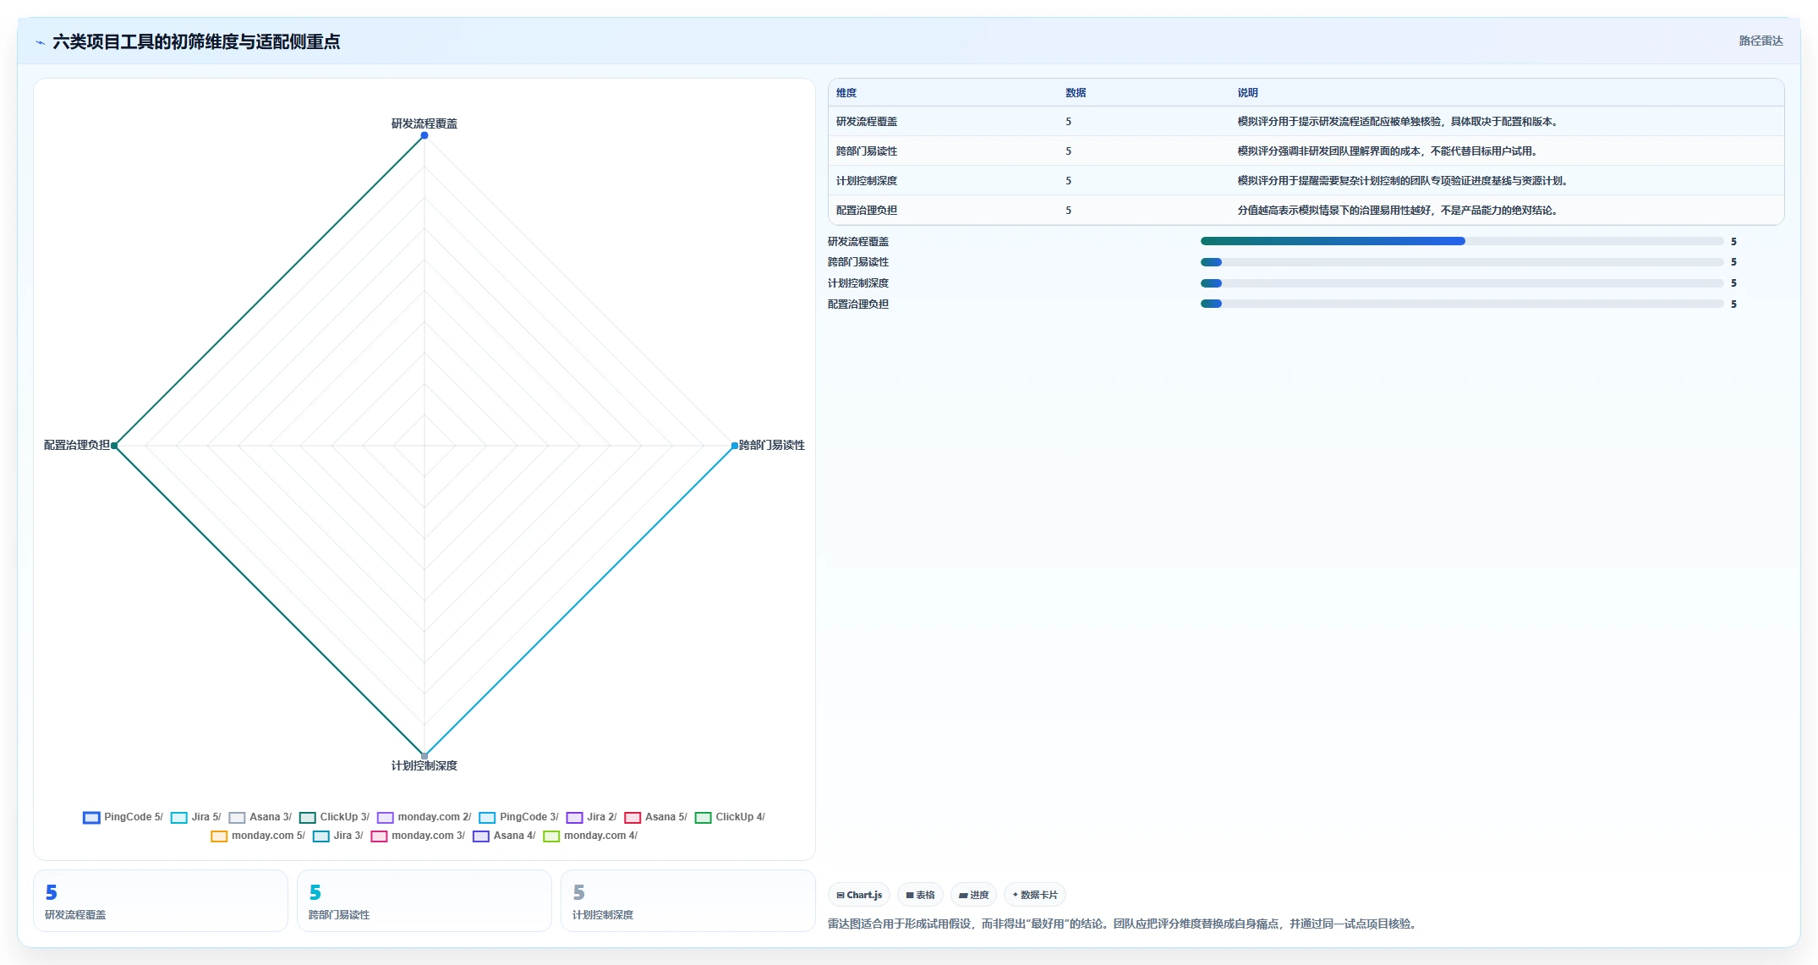The width and height of the screenshot is (1818, 965).
Task: Click the description starting 模拟评分强调非研发团队
Action: (x=1388, y=151)
